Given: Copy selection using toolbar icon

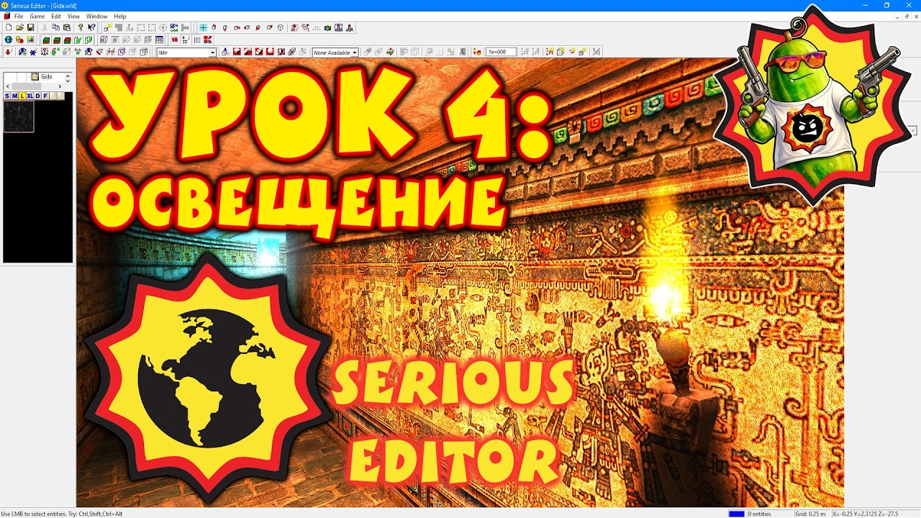Looking at the screenshot, I should (55, 27).
